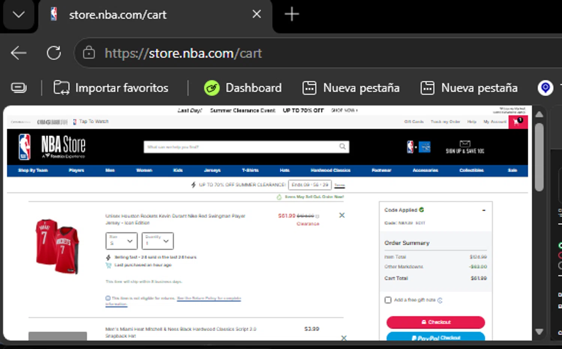View site info via the address bar lock icon
562x349 pixels.
(x=89, y=53)
